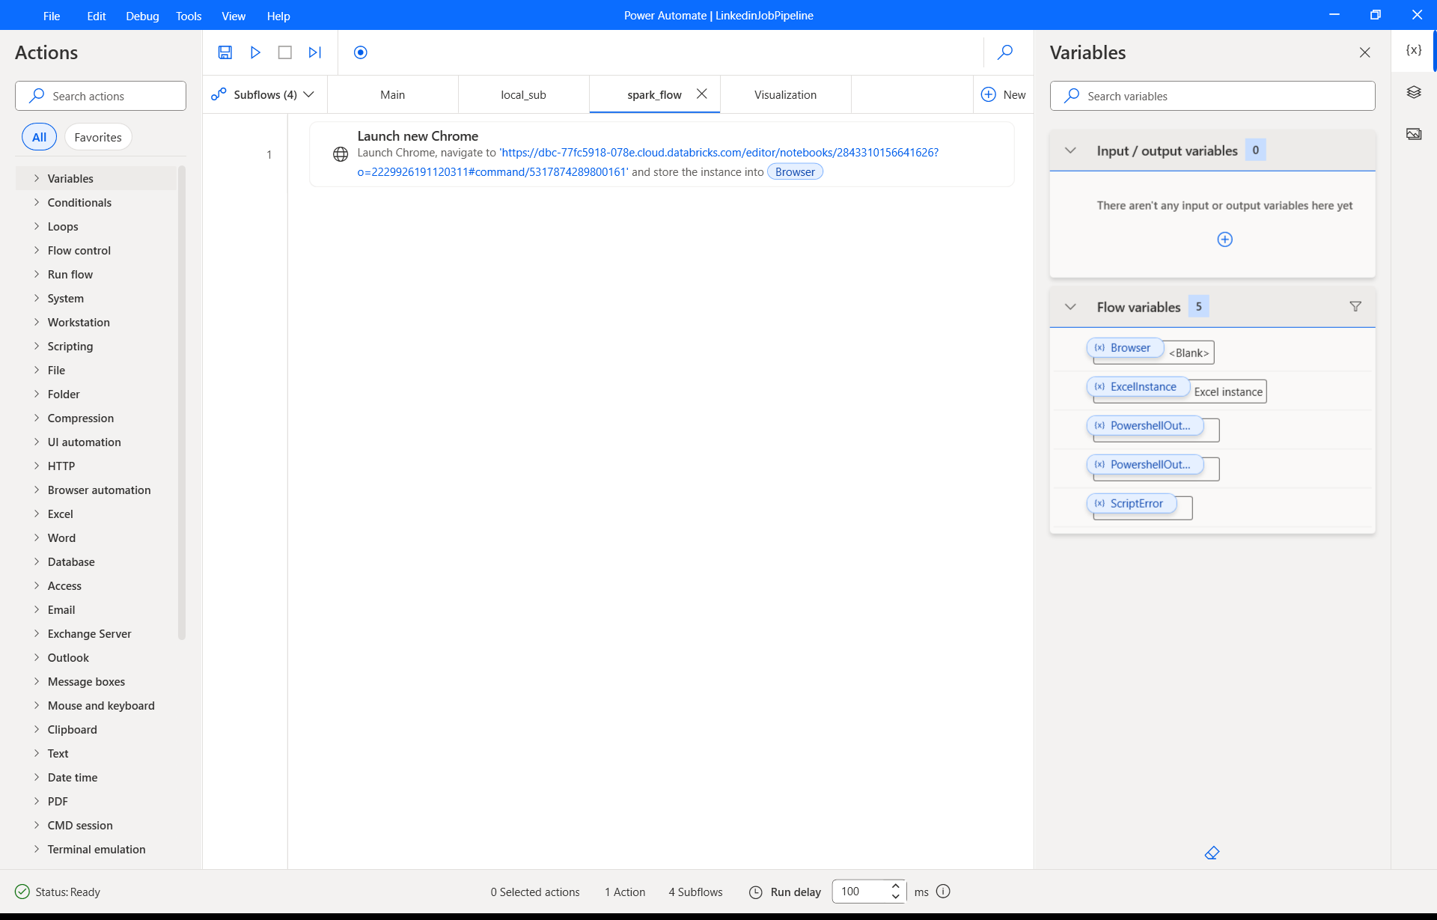The image size is (1437, 920).
Task: Click the Stop flow square icon
Action: [x=284, y=52]
